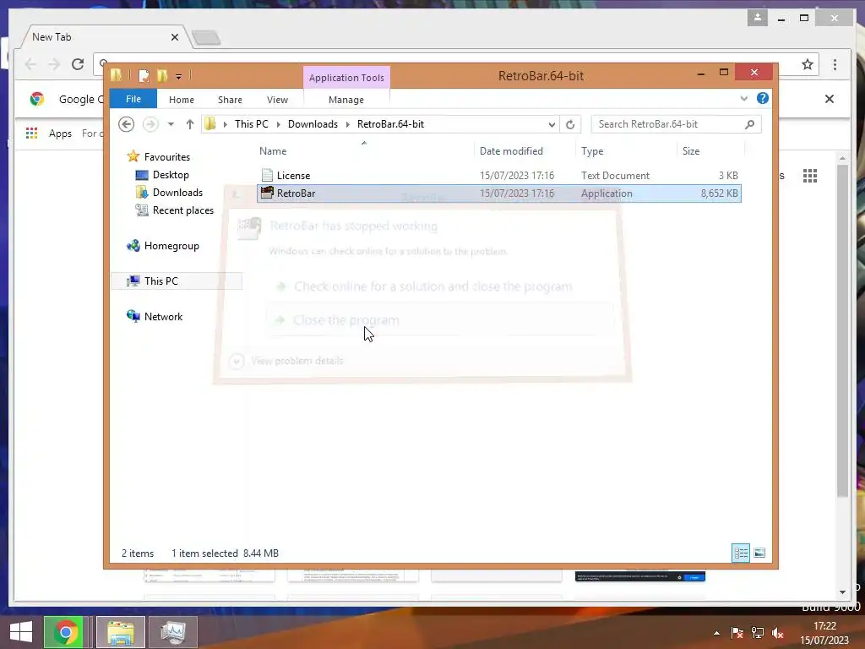Click the muted volume tray icon
This screenshot has height=649, width=865.
[777, 633]
